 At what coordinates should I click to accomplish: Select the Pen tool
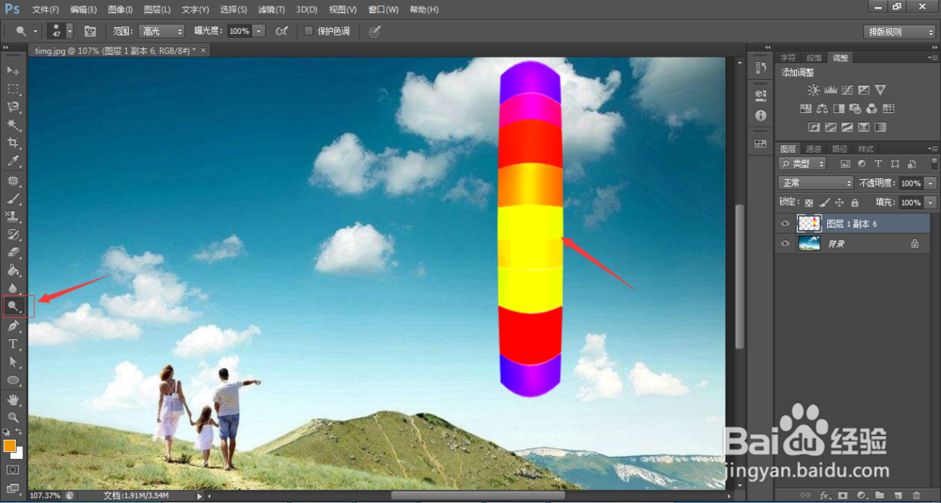click(x=13, y=326)
